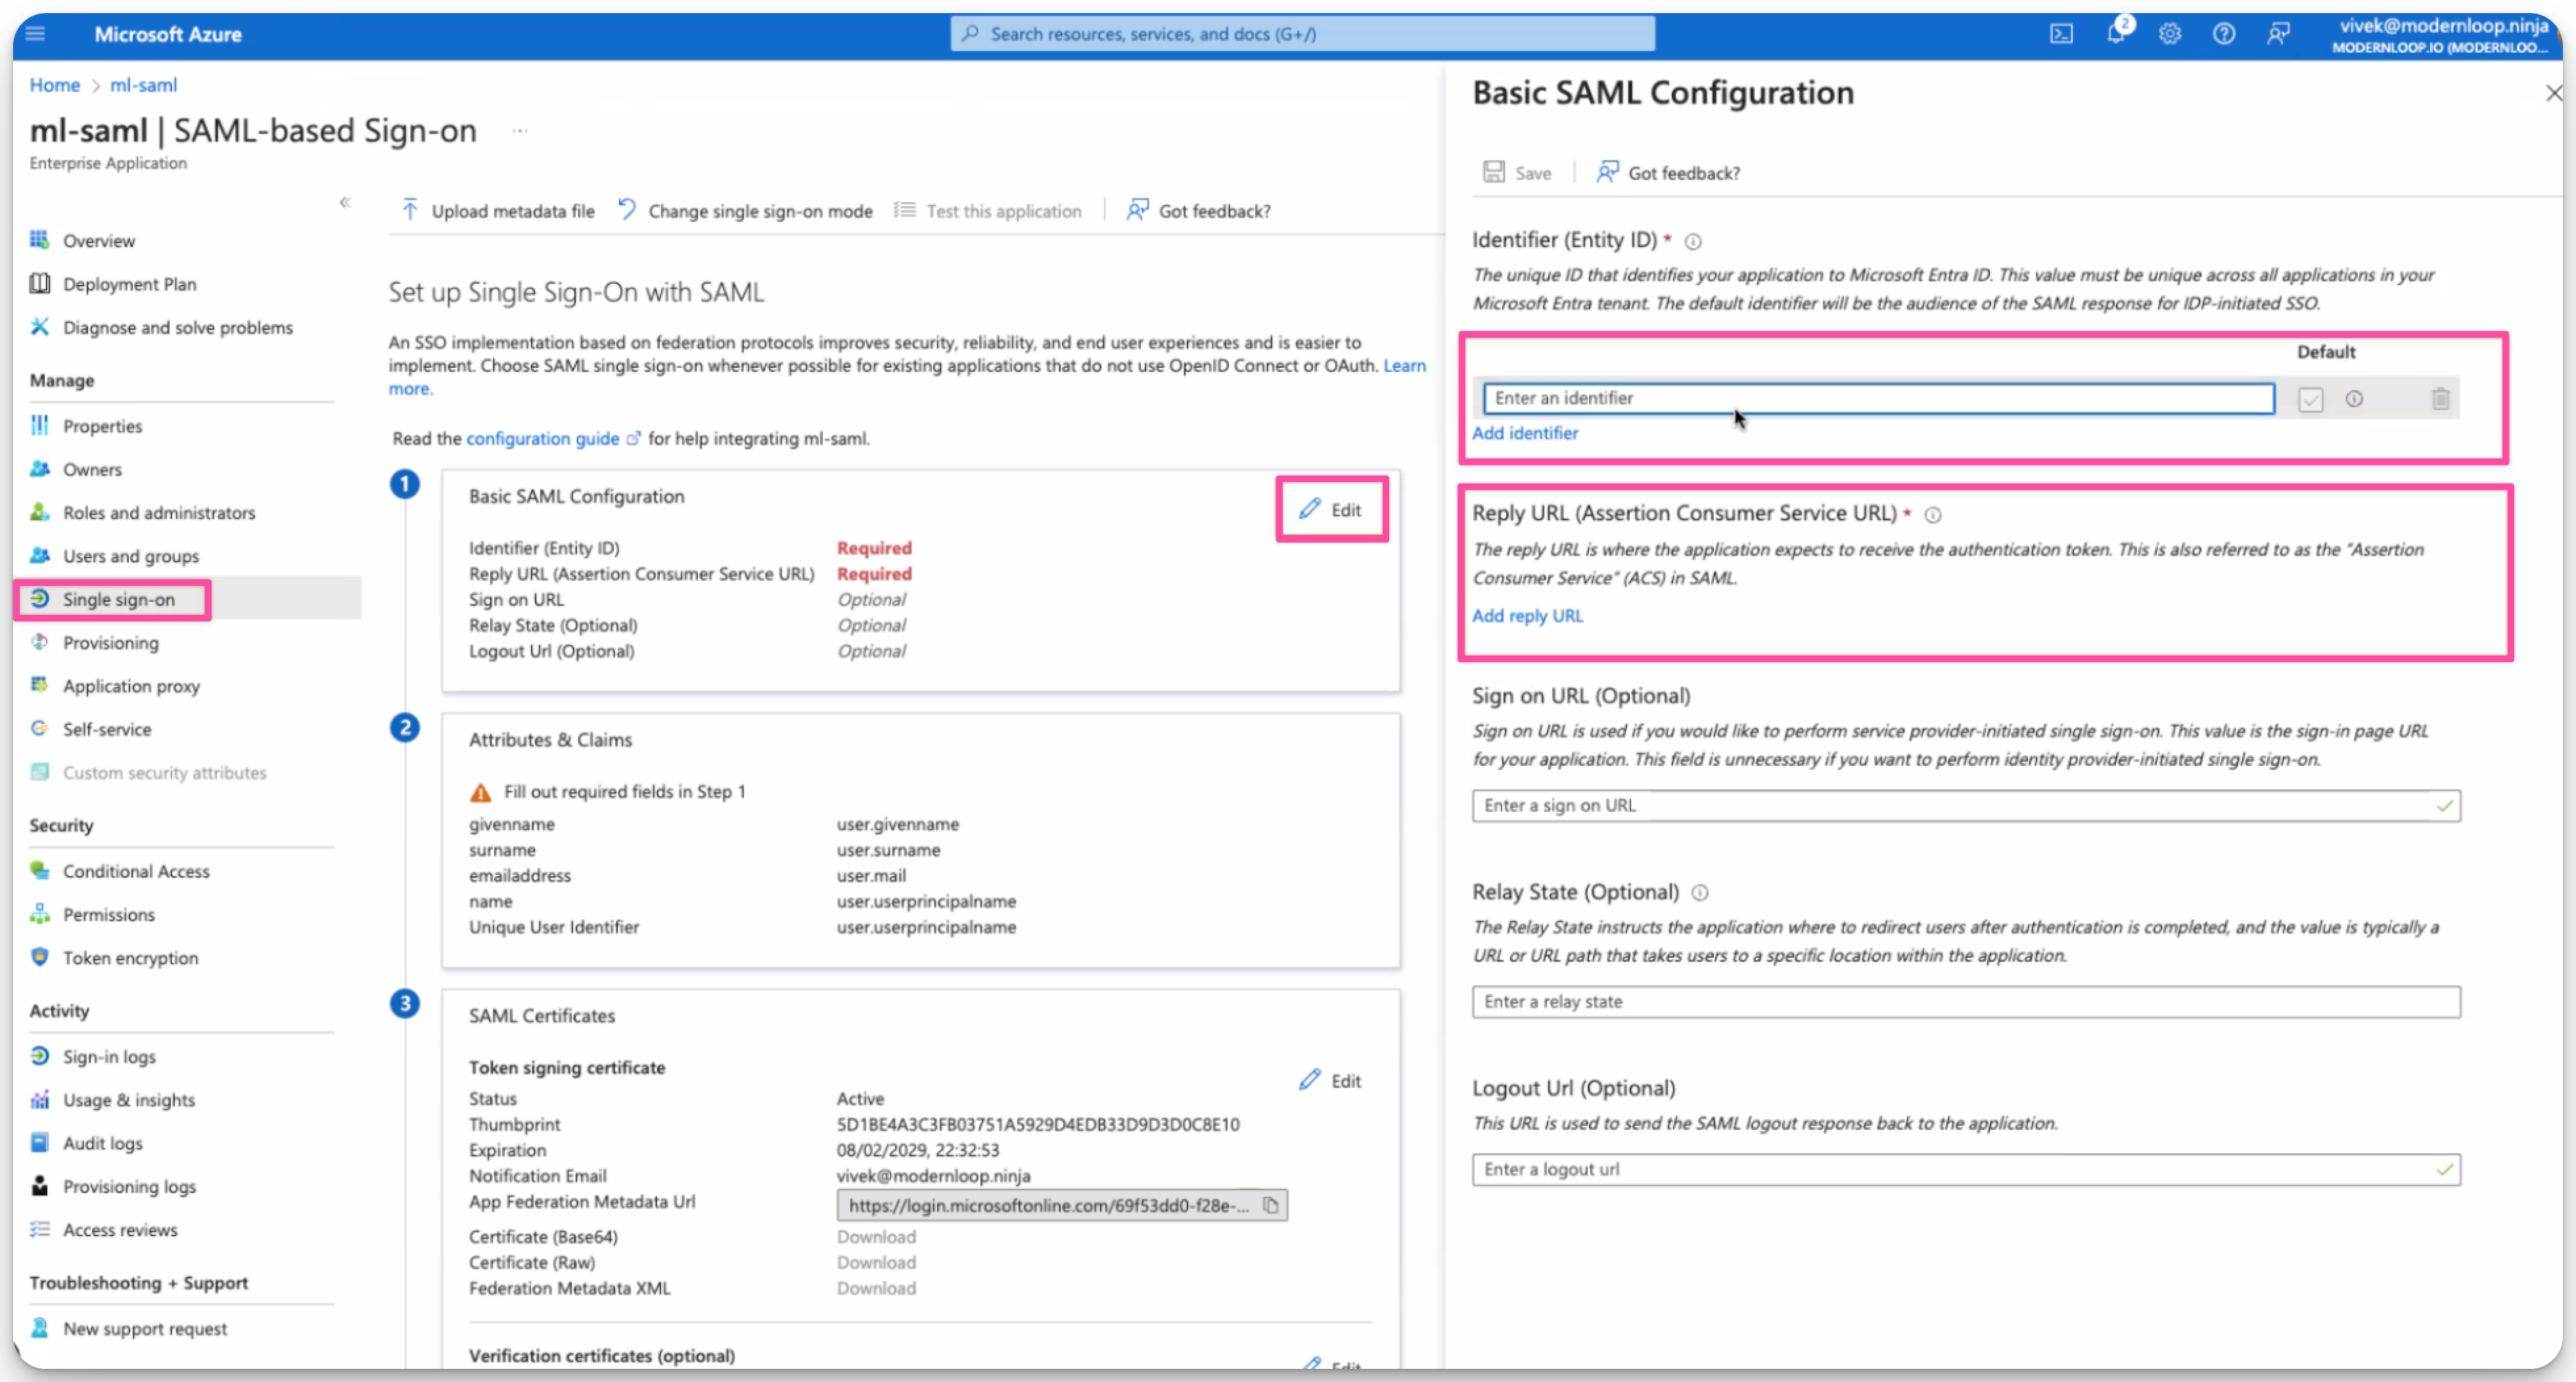The height and width of the screenshot is (1382, 2576).
Task: Open Usage & insights
Action: coord(129,1100)
